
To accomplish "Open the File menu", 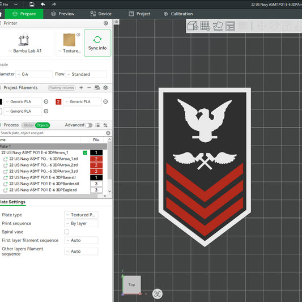I will tap(4, 4).
